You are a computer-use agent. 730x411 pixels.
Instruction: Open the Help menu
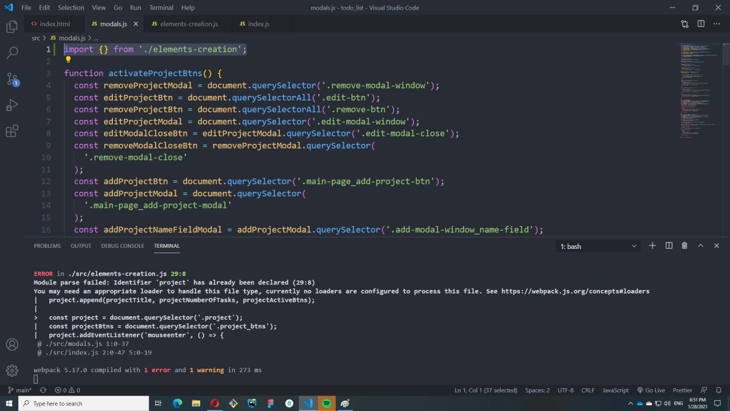188,7
